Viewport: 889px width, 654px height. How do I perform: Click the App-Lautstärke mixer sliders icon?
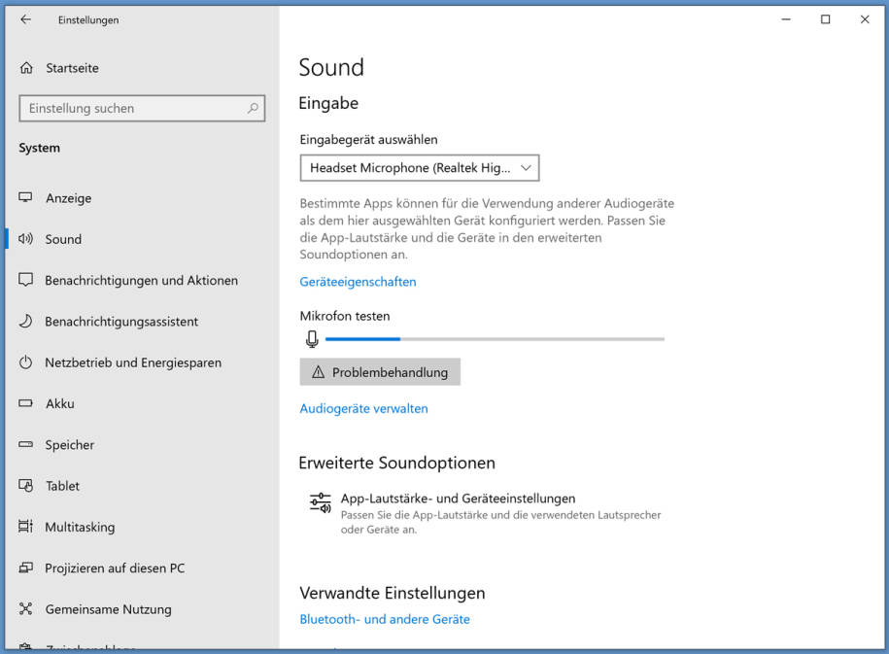[x=320, y=502]
